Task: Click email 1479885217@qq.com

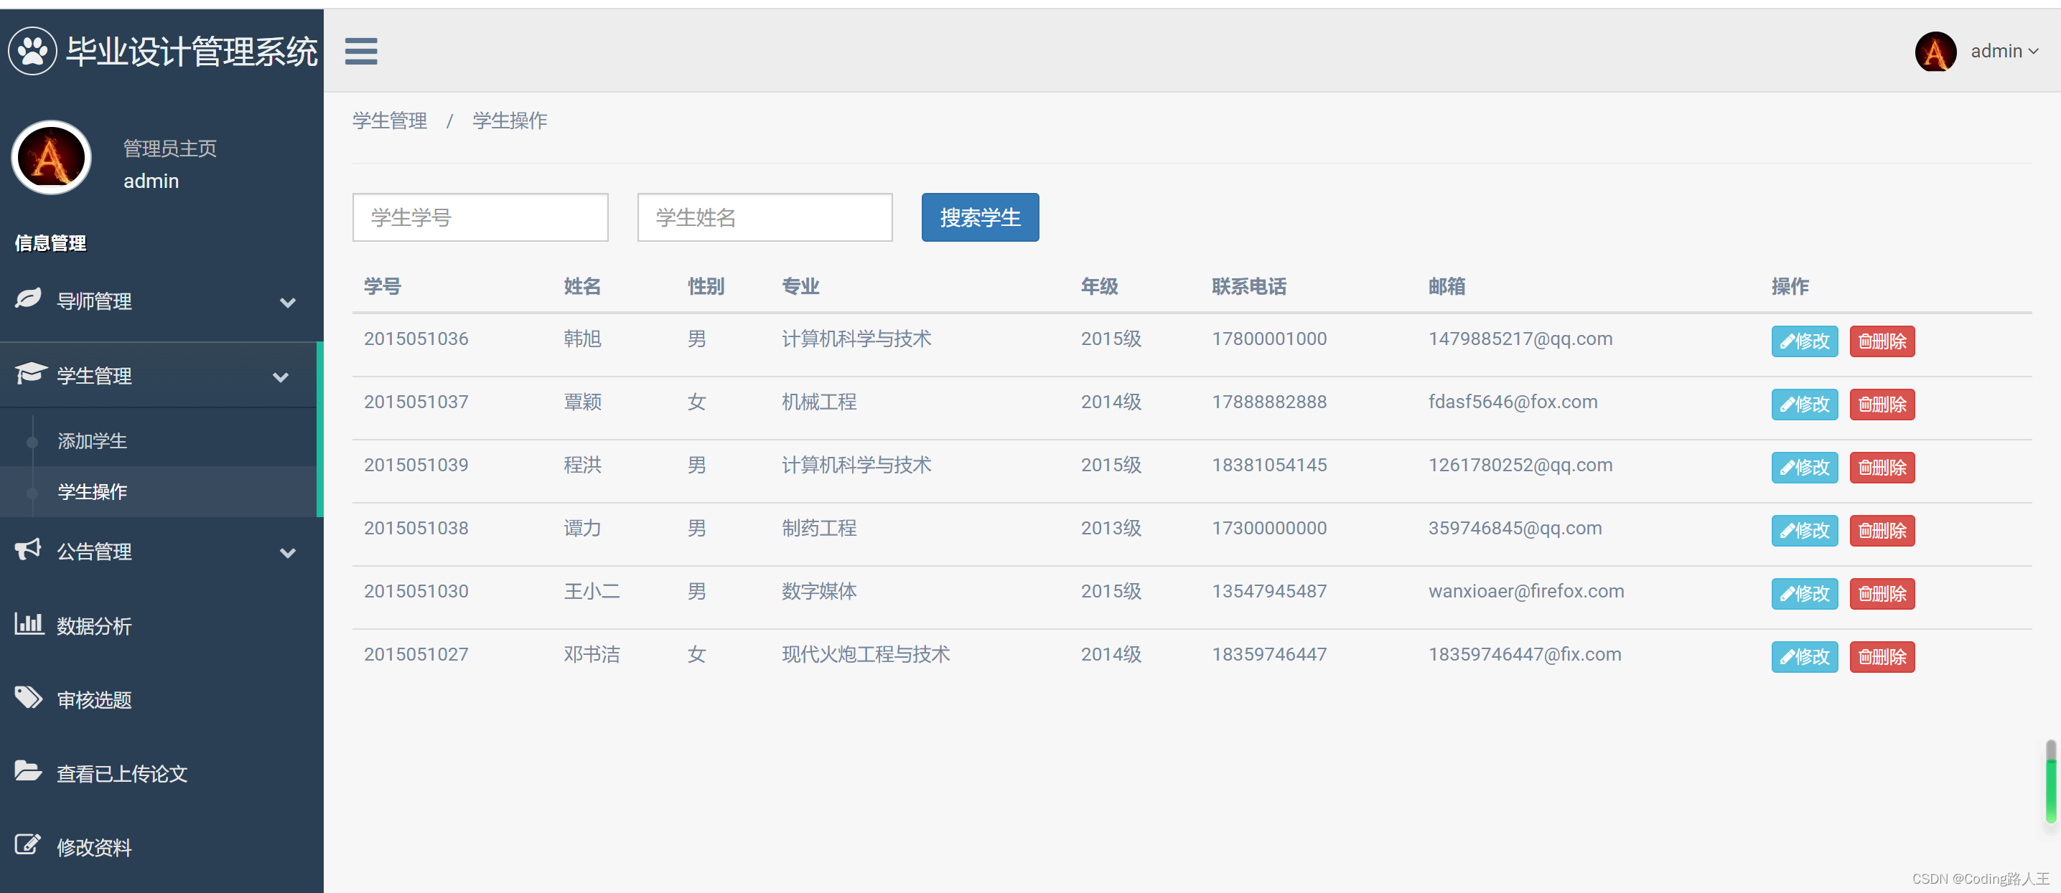Action: pyautogui.click(x=1520, y=339)
